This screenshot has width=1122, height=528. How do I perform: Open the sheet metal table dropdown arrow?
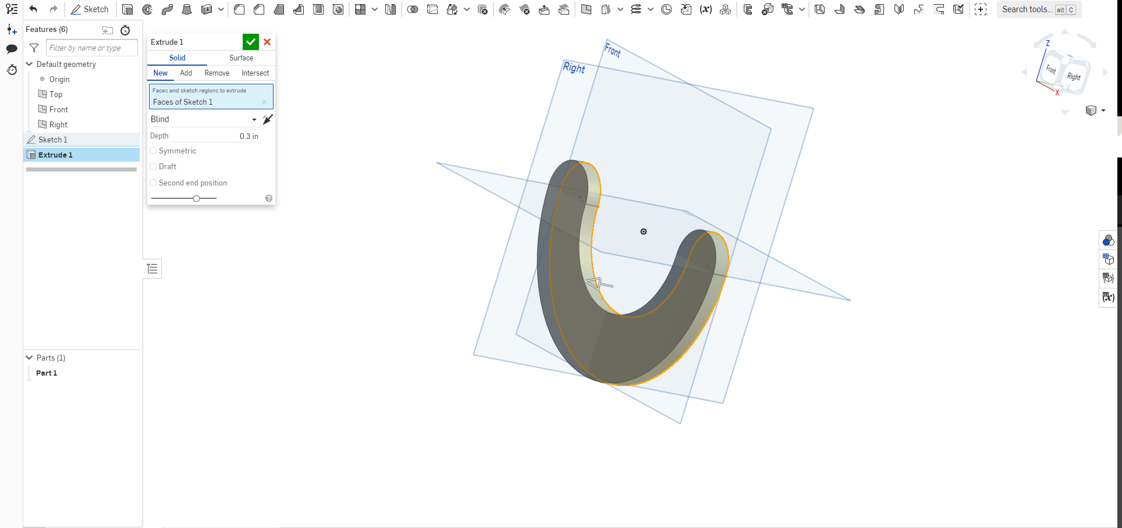click(x=802, y=9)
